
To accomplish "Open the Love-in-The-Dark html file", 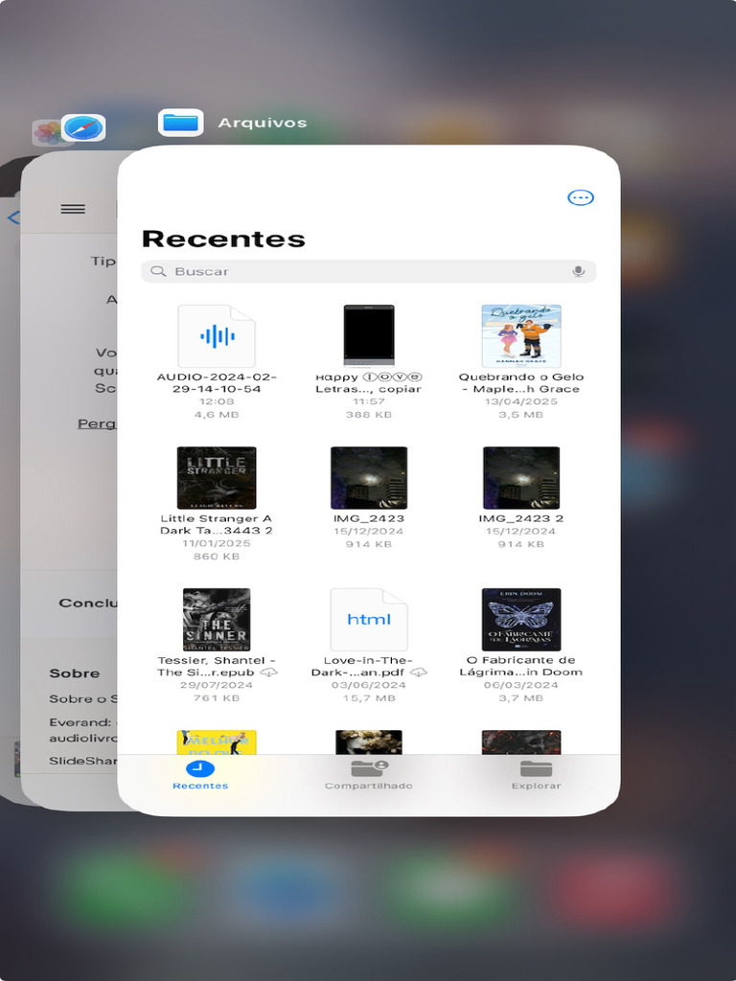I will point(369,620).
